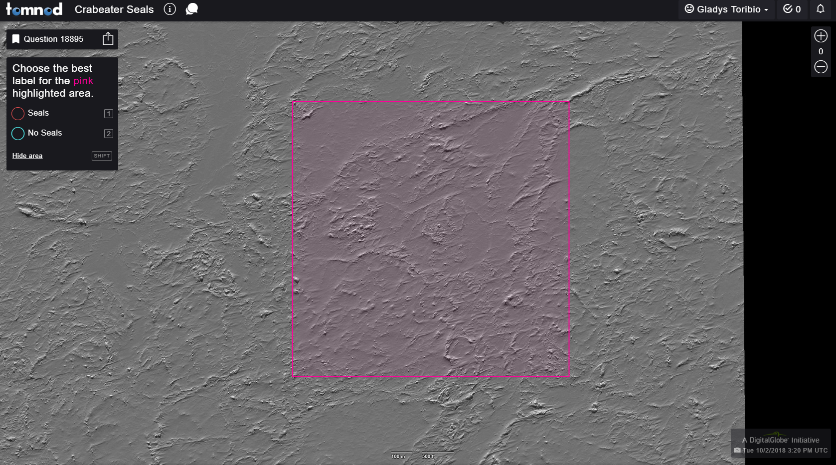Image resolution: width=836 pixels, height=465 pixels.
Task: Click the Crabeater Seals campaign title
Action: 114,9
